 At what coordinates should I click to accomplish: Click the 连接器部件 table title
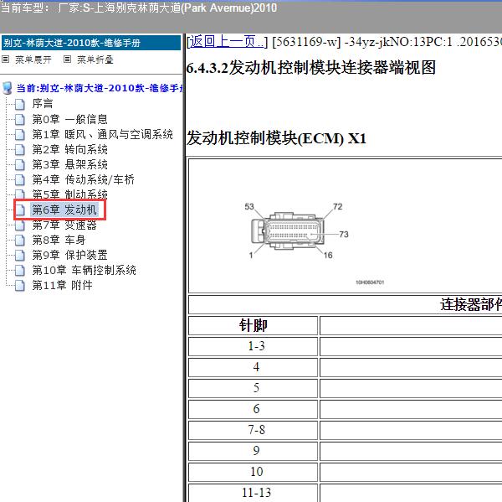(x=470, y=305)
